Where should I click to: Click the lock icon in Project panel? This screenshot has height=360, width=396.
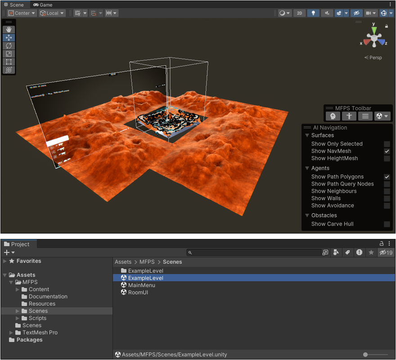click(382, 244)
